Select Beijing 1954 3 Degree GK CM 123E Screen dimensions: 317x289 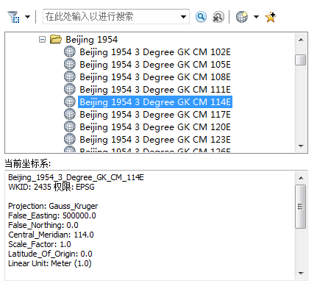[x=155, y=140]
